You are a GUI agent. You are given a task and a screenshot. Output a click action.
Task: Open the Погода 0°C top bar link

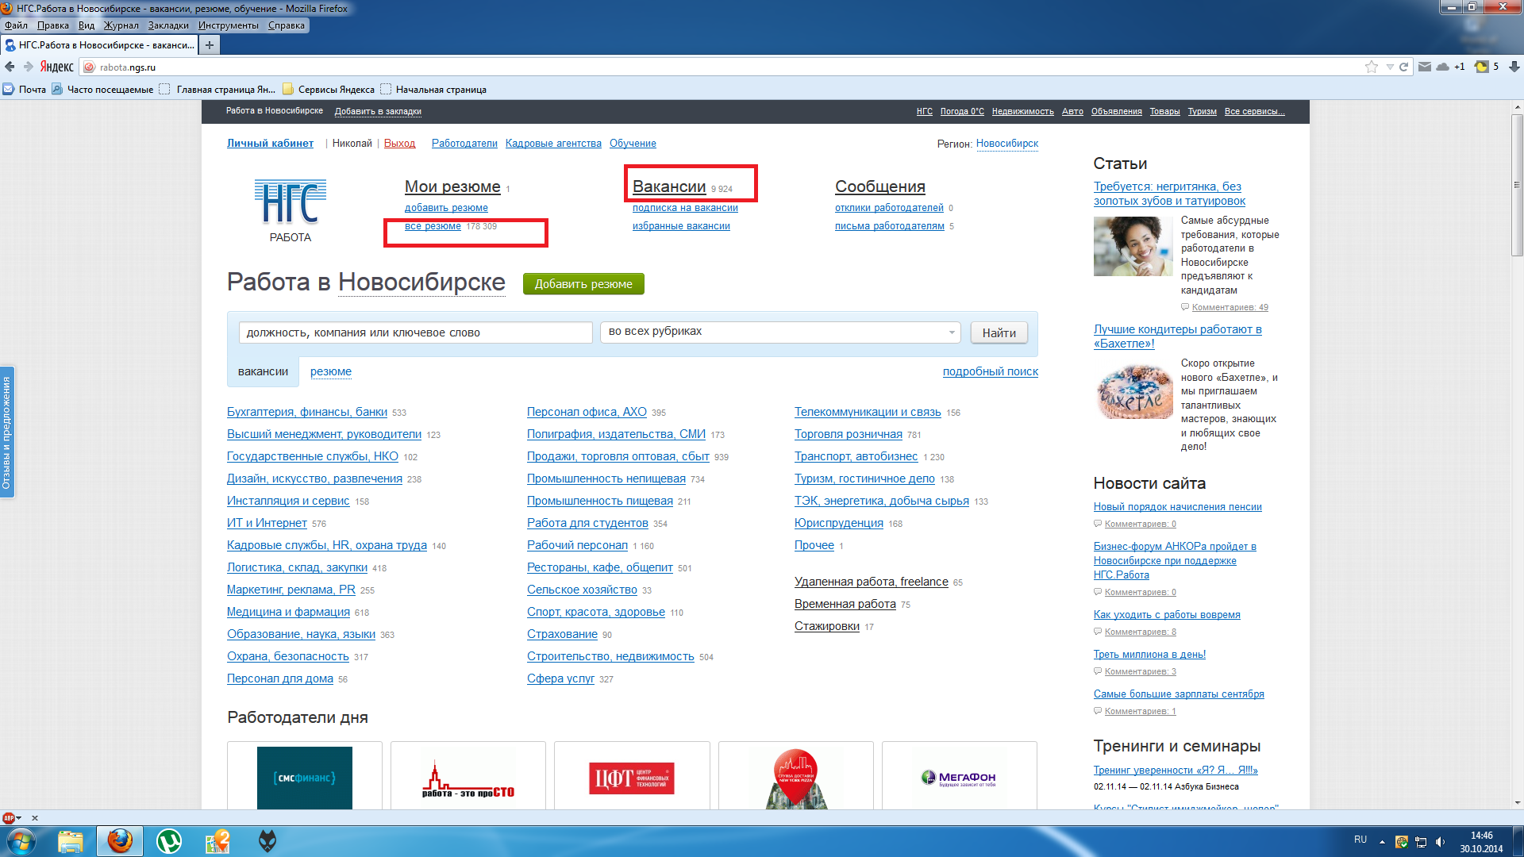[962, 111]
